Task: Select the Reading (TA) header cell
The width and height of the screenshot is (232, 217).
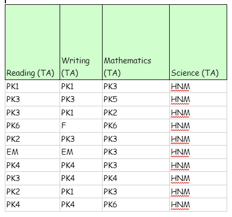Action: pos(32,42)
